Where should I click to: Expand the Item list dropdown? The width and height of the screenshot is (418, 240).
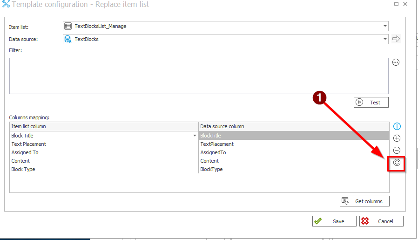[385, 26]
